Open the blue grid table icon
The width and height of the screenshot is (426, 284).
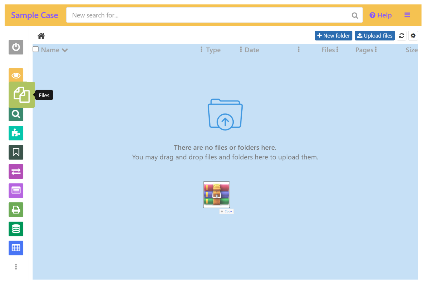(16, 248)
